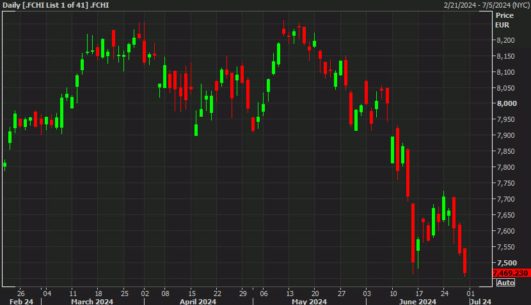Viewport: 531px width, 305px height.
Task: Click the date tick 22 in April
Action: point(218,294)
